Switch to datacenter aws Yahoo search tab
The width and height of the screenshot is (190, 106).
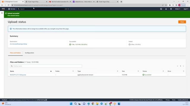click(x=84, y=2)
